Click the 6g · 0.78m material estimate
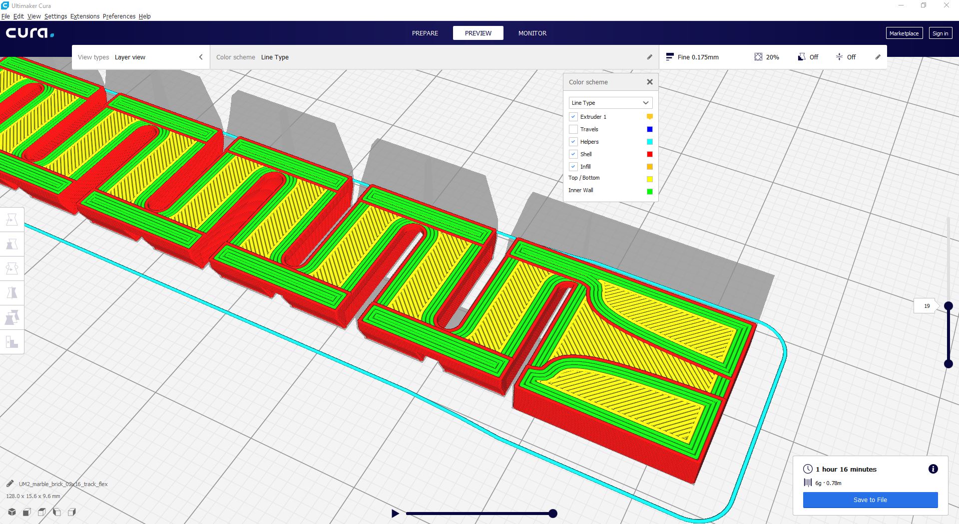 pyautogui.click(x=828, y=483)
